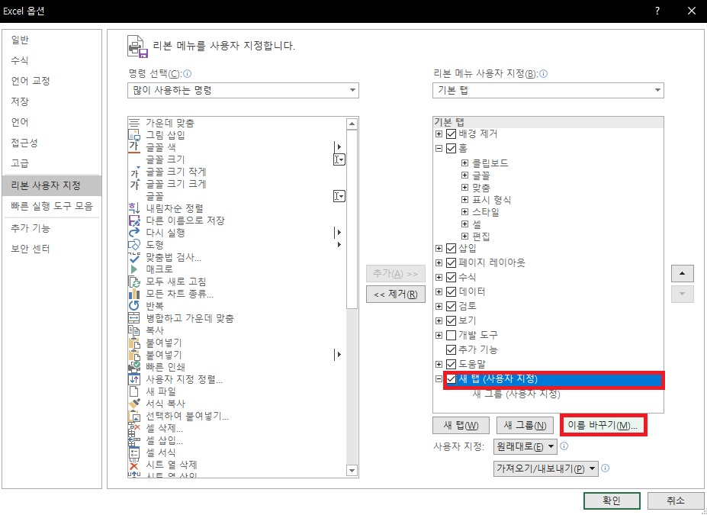
Task: Select the 다시 실행 command icon
Action: 134,233
